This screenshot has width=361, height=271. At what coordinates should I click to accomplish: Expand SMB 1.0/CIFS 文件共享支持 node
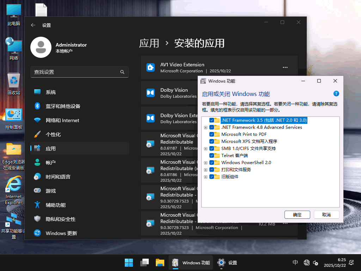point(206,149)
